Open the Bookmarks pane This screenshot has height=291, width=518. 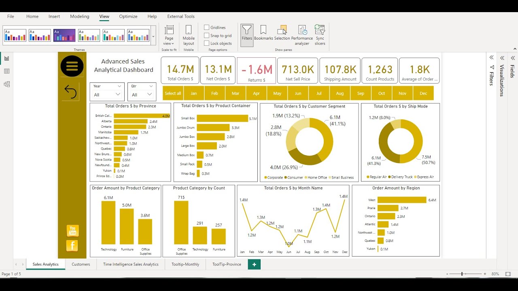(x=263, y=33)
